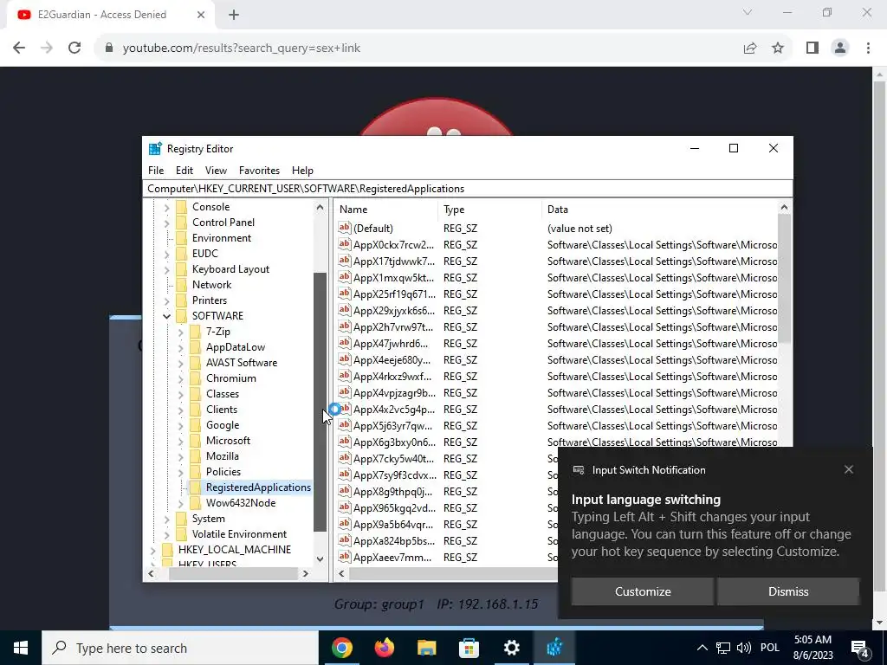Expand the Chromium key
This screenshot has height=665, width=887.
pyautogui.click(x=181, y=379)
